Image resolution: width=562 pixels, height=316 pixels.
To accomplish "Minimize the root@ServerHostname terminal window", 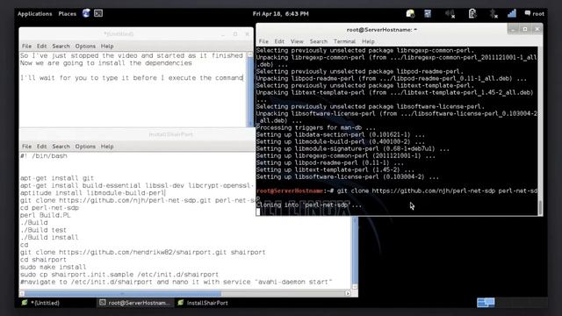I will point(513,29).
